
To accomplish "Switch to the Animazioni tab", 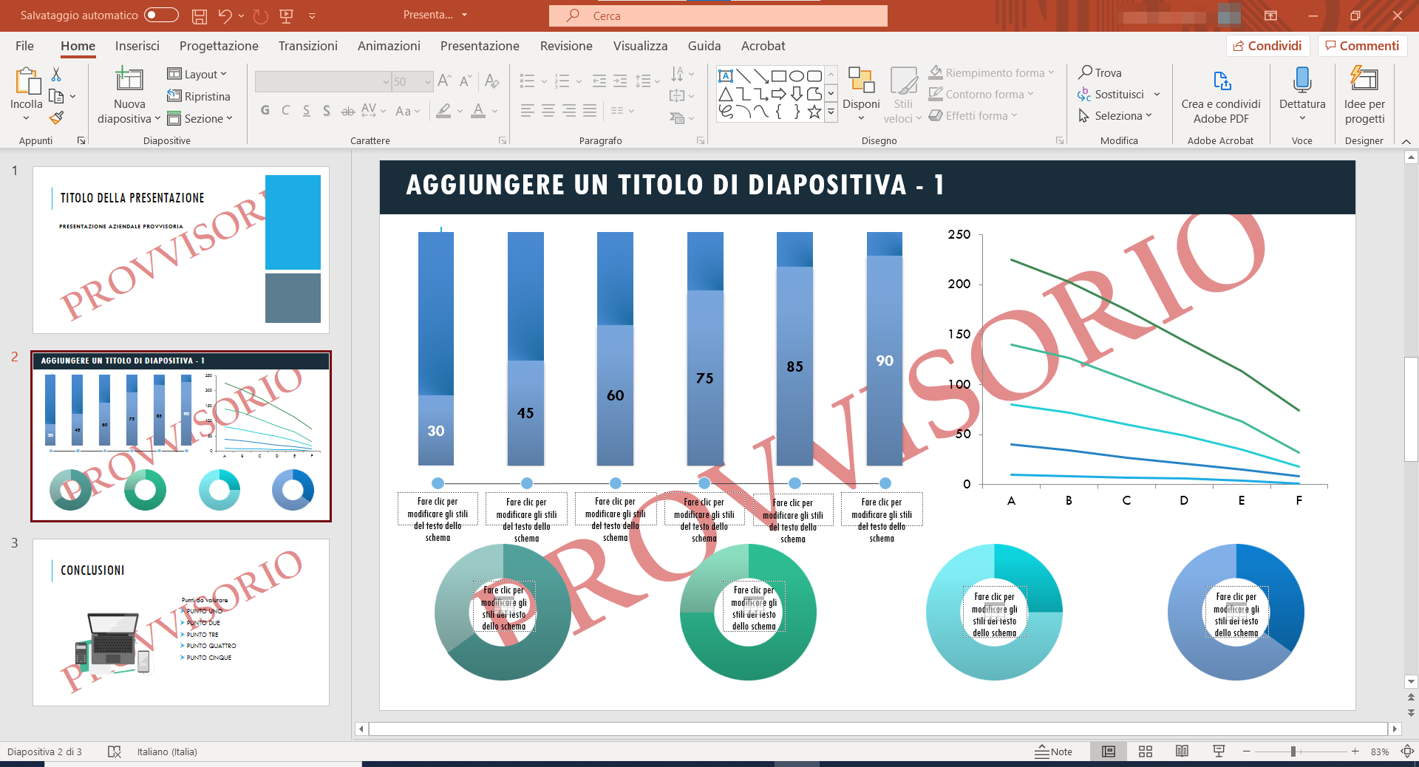I will click(389, 46).
